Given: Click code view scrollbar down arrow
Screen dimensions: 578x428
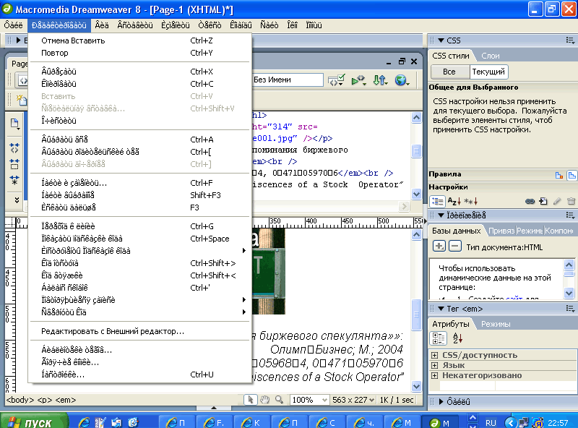Looking at the screenshot, I should (x=417, y=194).
